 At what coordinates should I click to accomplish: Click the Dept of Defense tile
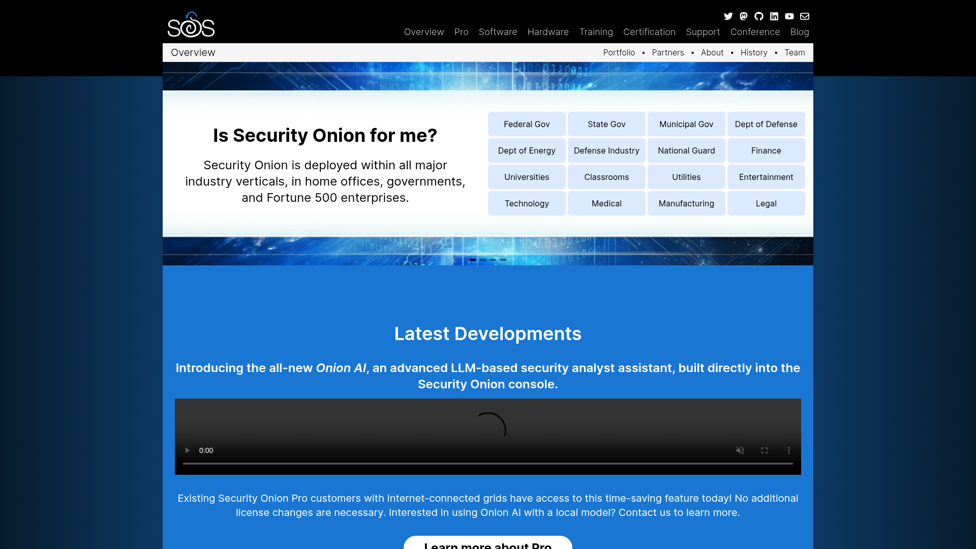[x=766, y=124]
